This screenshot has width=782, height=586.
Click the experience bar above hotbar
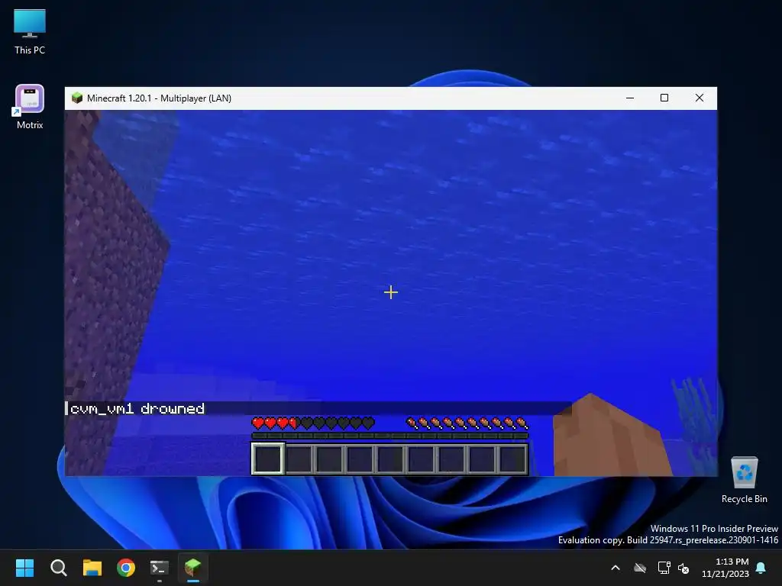[x=389, y=436]
